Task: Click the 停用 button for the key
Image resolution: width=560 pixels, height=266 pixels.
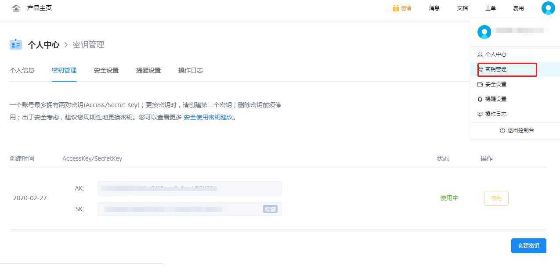Action: pyautogui.click(x=496, y=198)
